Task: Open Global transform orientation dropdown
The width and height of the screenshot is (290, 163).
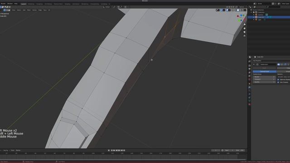Action: [x=107, y=7]
